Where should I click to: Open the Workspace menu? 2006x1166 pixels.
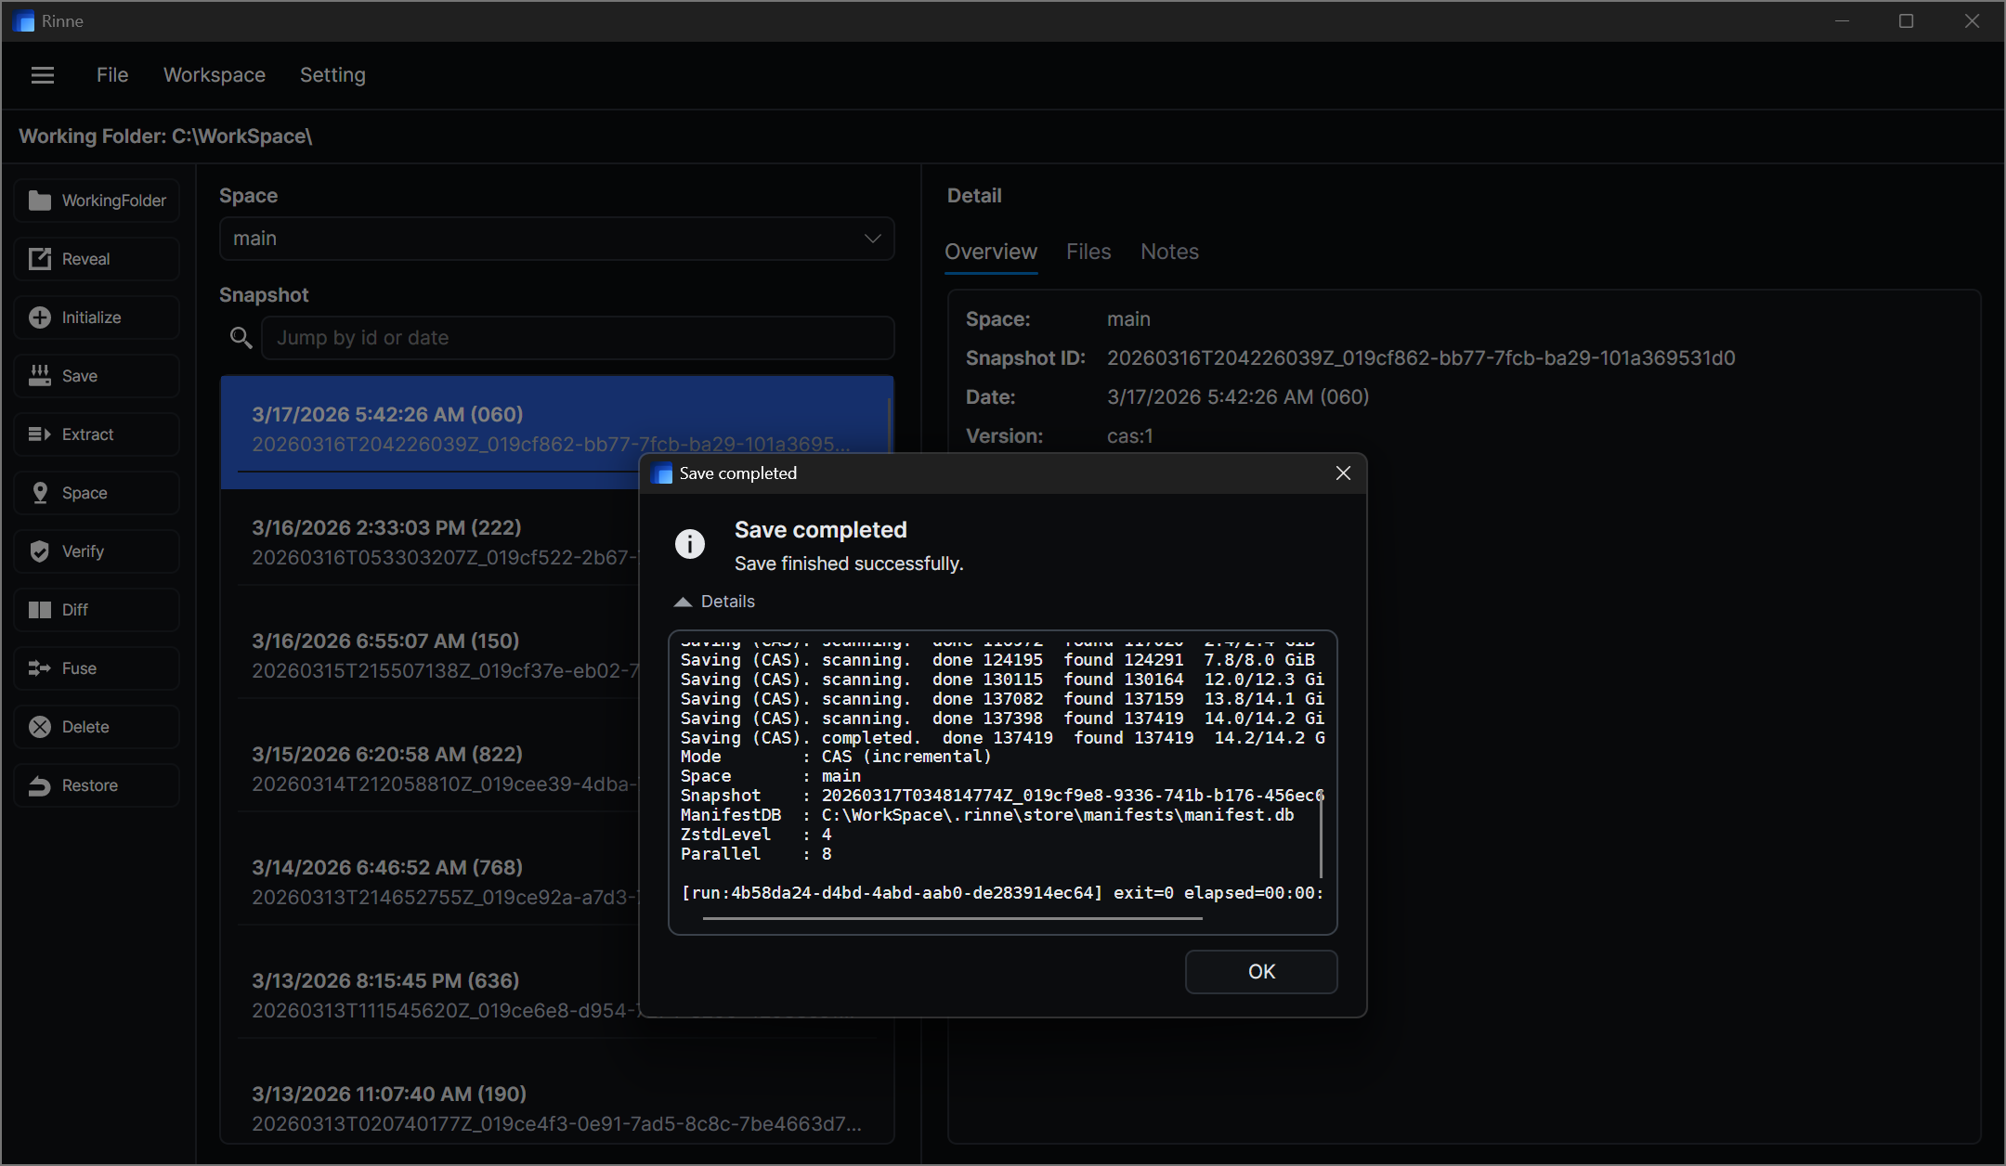coord(215,75)
